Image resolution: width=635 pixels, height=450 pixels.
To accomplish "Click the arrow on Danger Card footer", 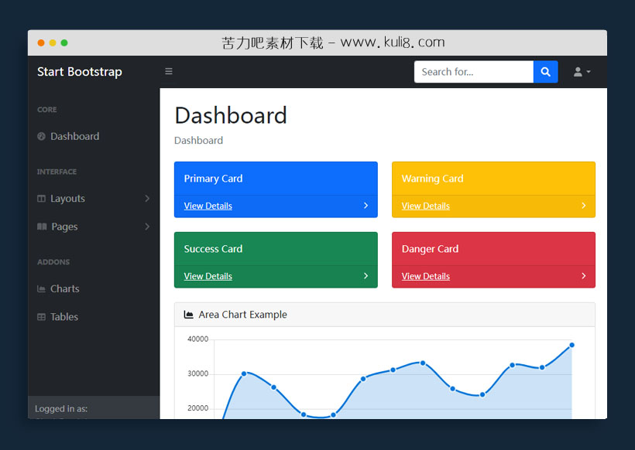I will click(x=583, y=276).
